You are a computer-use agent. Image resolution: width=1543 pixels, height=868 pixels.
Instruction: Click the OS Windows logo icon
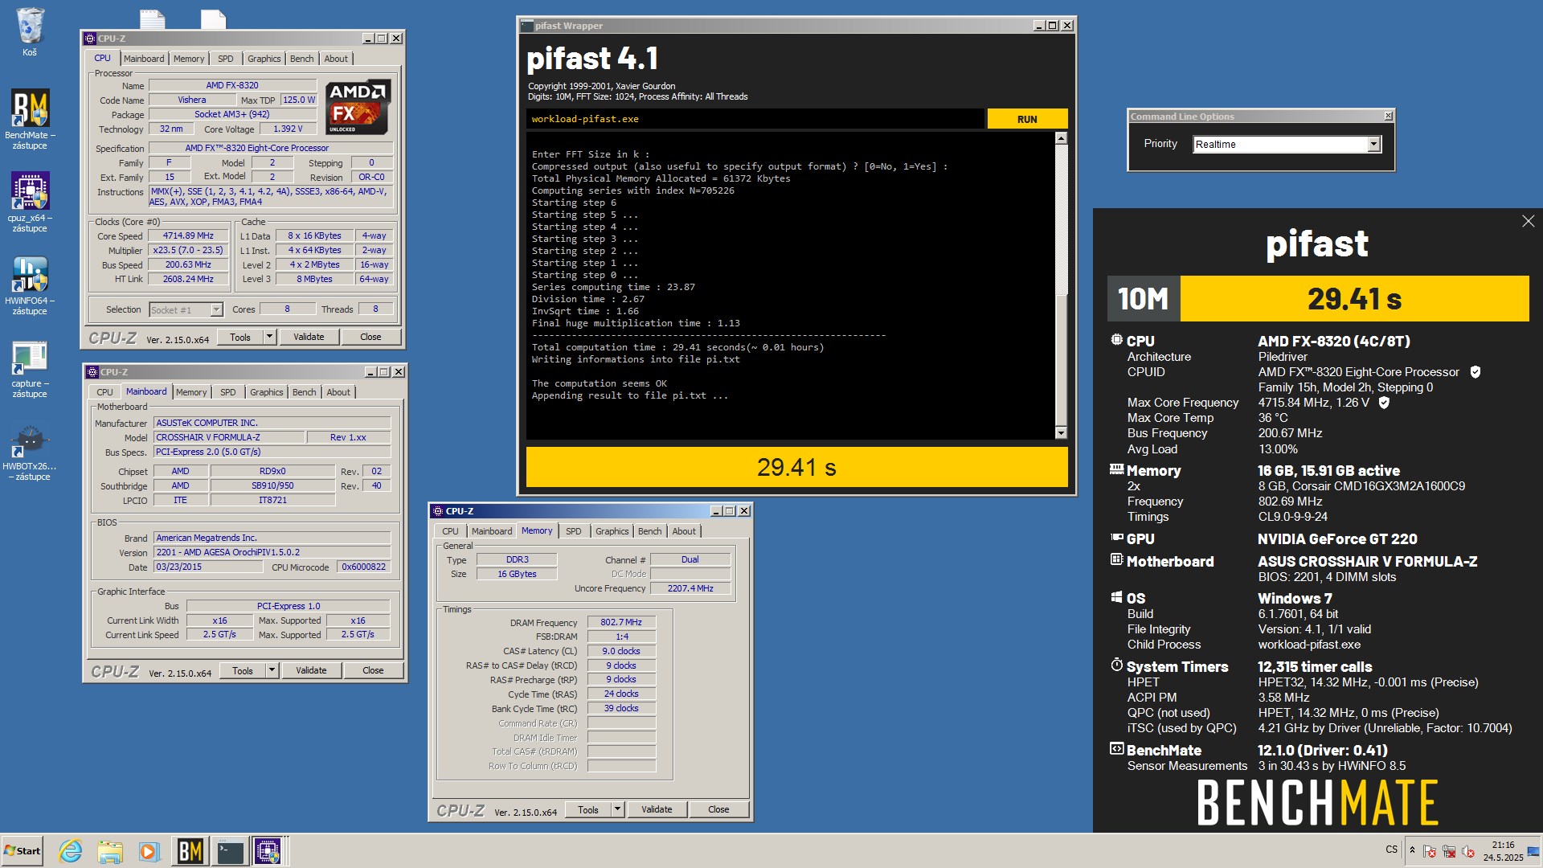(1116, 597)
